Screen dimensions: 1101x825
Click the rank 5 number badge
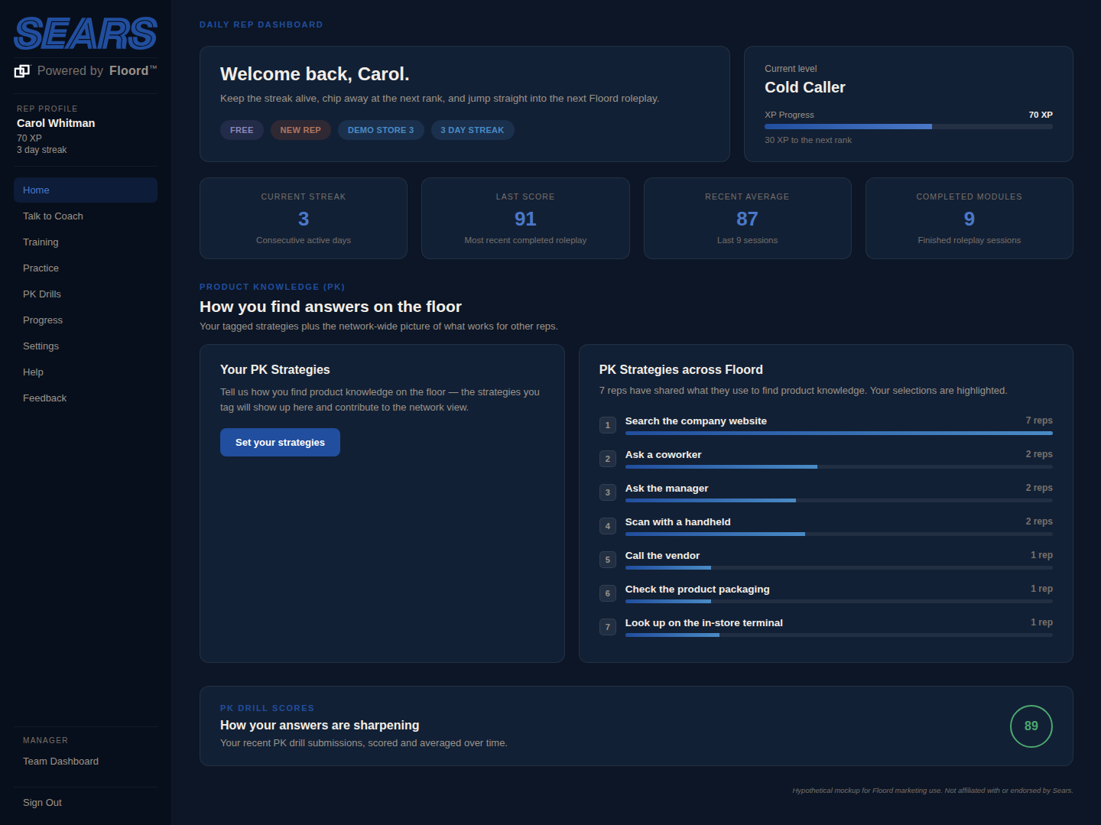click(608, 560)
